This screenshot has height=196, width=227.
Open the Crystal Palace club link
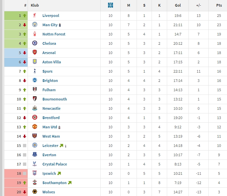click(x=55, y=164)
